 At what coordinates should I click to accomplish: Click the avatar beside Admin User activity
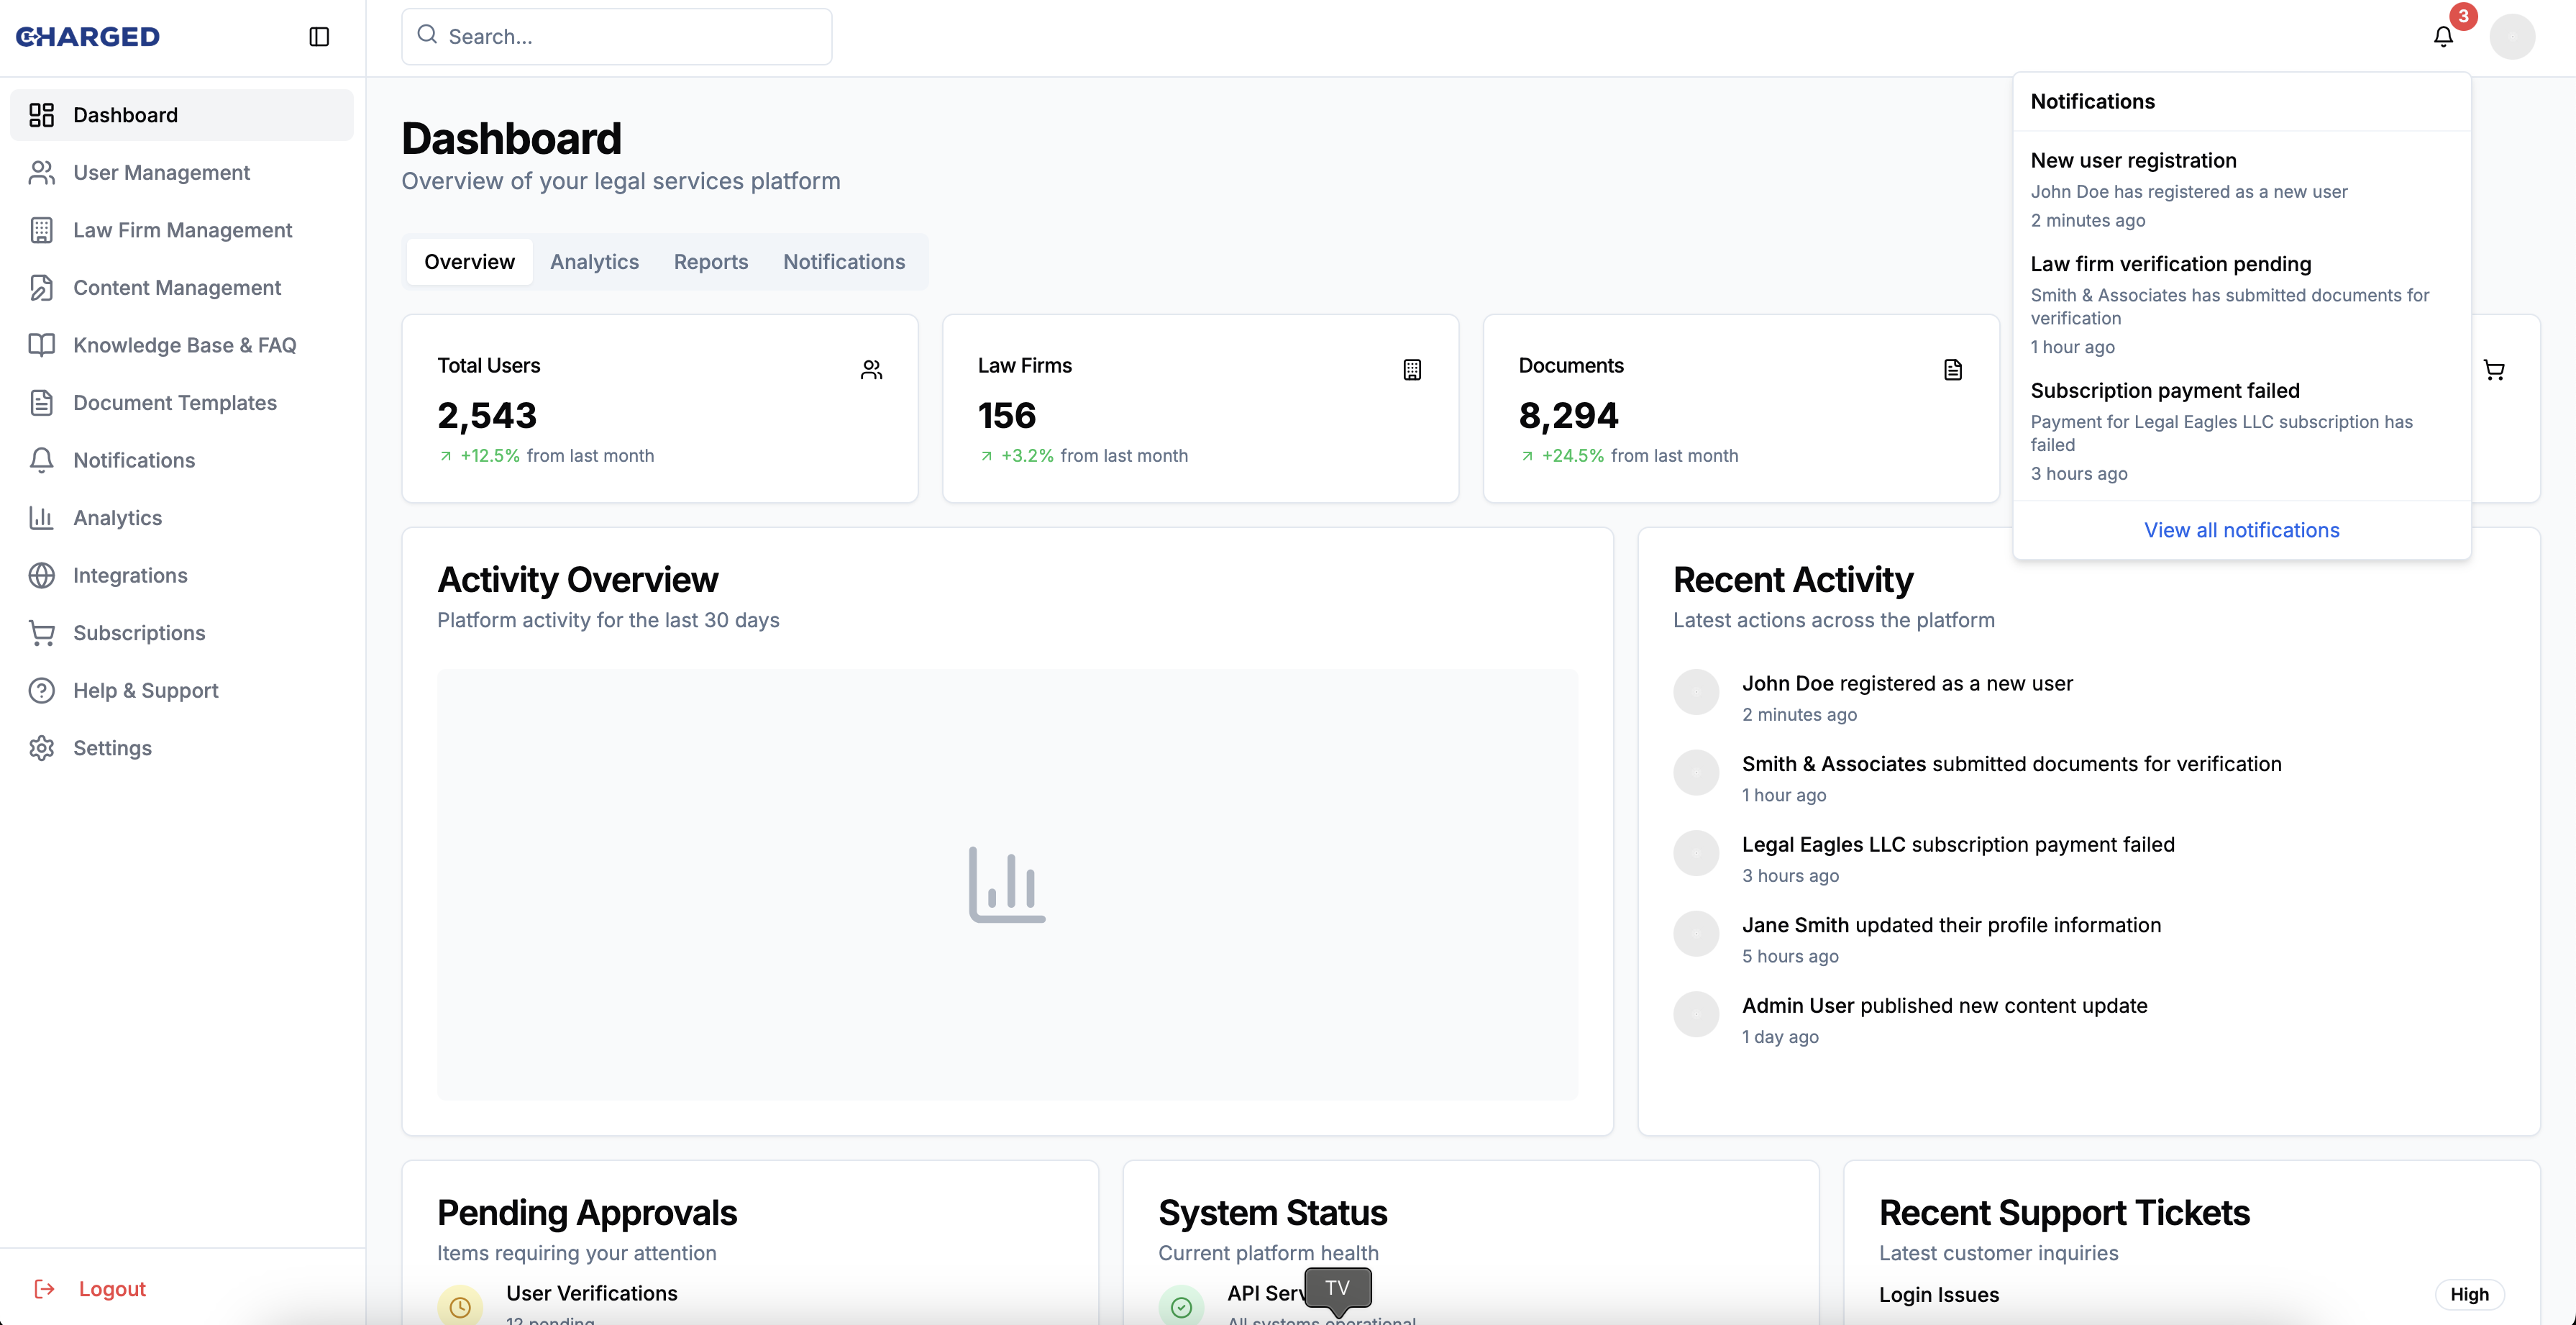1696,1014
